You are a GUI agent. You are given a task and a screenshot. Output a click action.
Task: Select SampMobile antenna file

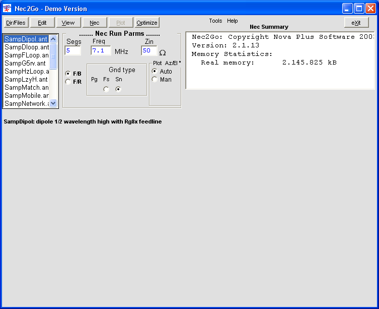(26, 95)
